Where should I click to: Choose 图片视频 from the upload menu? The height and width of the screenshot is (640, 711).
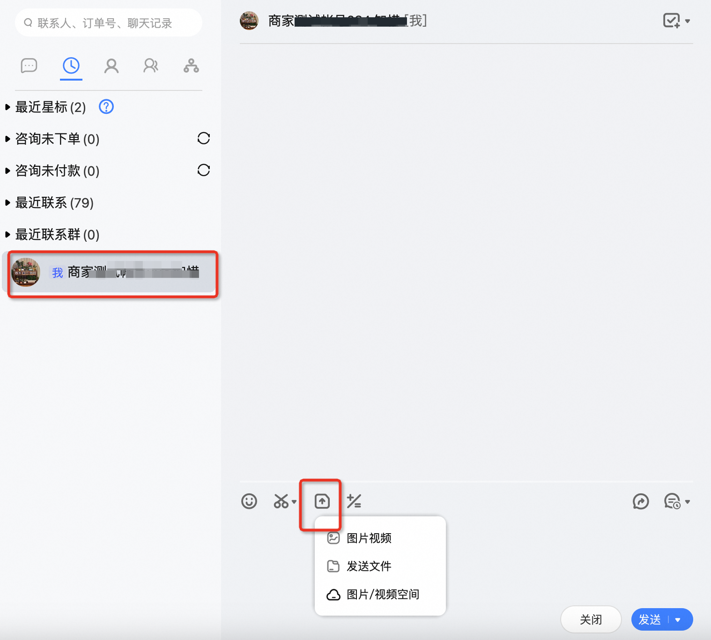pyautogui.click(x=380, y=538)
